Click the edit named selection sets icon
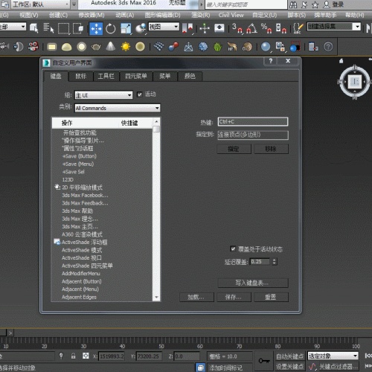The height and width of the screenshot is (372, 372). (298, 28)
